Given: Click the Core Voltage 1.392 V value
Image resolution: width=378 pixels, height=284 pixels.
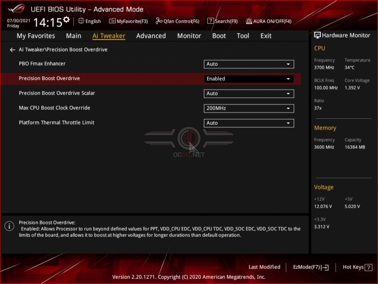Looking at the screenshot, I should [x=352, y=88].
